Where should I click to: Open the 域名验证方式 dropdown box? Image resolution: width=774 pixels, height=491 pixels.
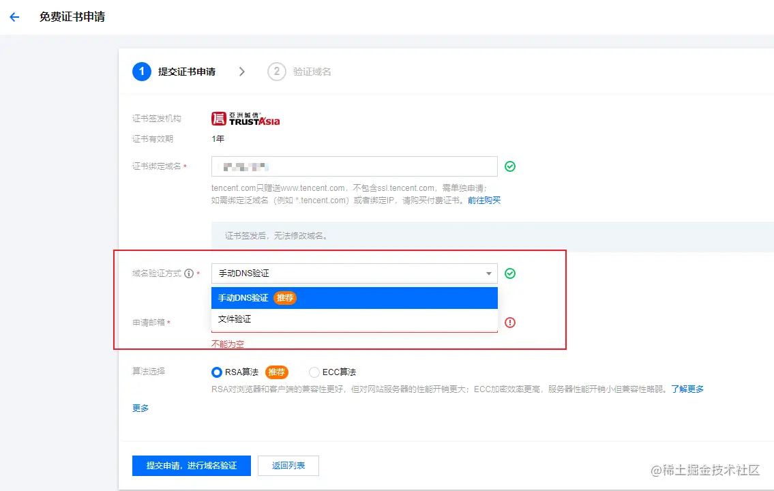(x=355, y=273)
